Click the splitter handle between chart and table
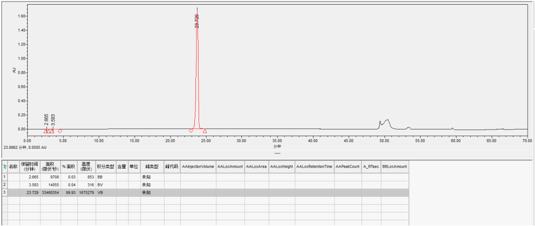Image resolution: width=535 pixels, height=226 pixels. (277, 153)
